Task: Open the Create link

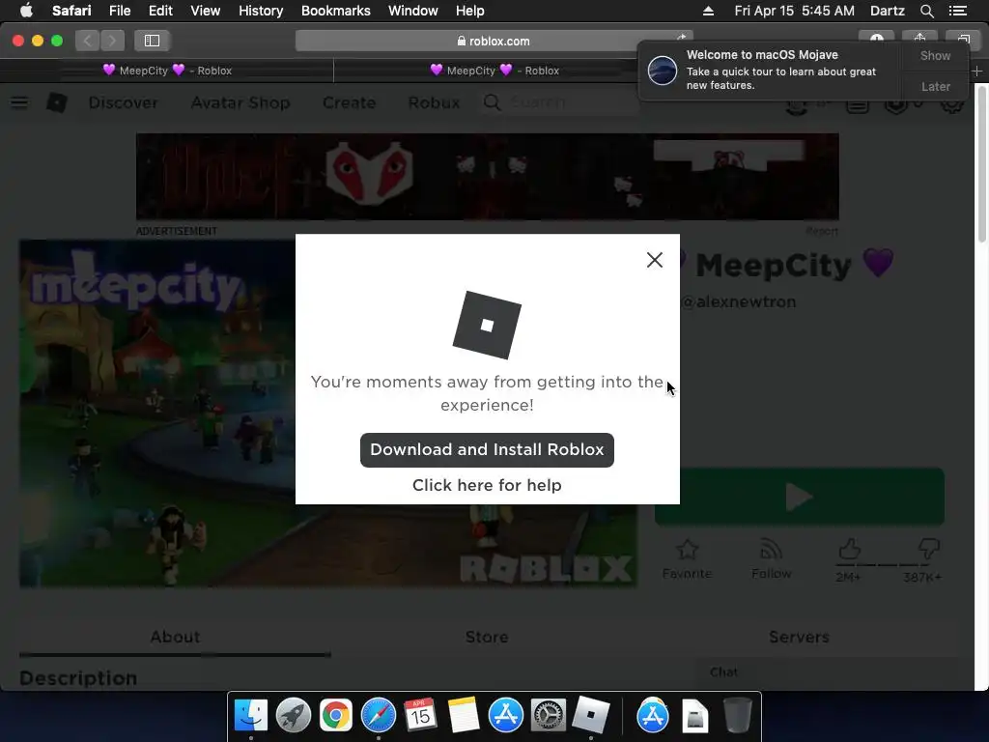Action: click(349, 102)
